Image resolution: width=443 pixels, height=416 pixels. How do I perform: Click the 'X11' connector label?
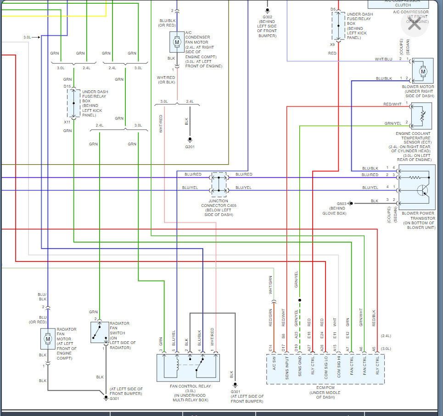(x=67, y=122)
